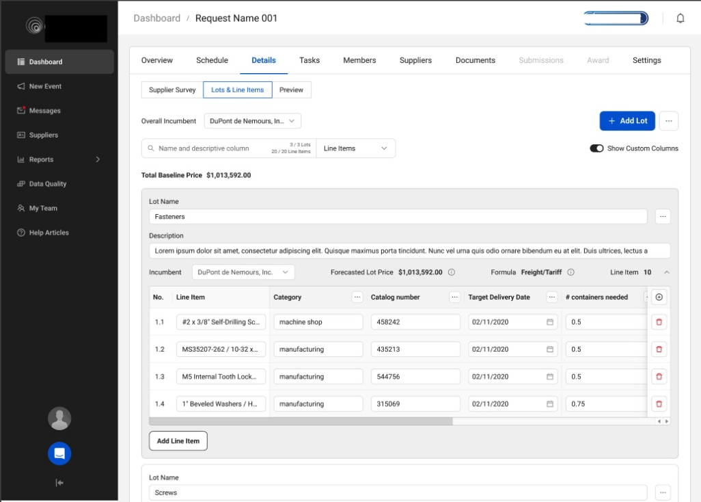
Task: Click the user avatar in the sidebar
Action: (59, 419)
